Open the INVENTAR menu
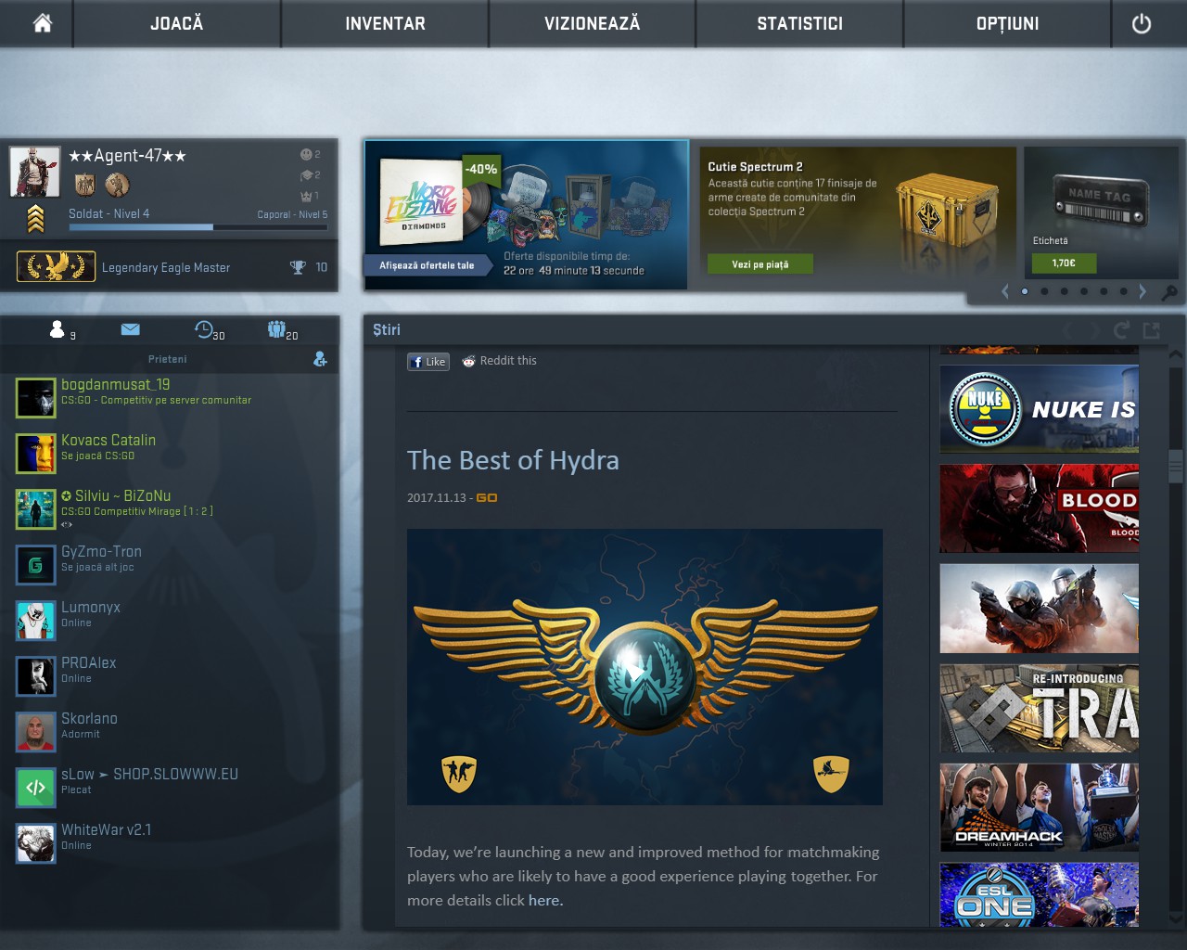Image resolution: width=1187 pixels, height=950 pixels. (385, 23)
